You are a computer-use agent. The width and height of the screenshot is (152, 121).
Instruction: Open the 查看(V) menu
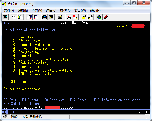[x=37, y=11]
